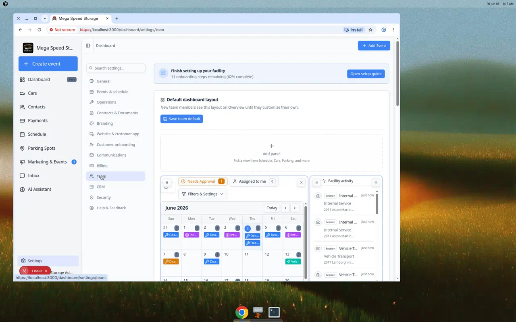Click the drag handle of the calendar panel
This screenshot has height=322, width=516.
pos(167,182)
